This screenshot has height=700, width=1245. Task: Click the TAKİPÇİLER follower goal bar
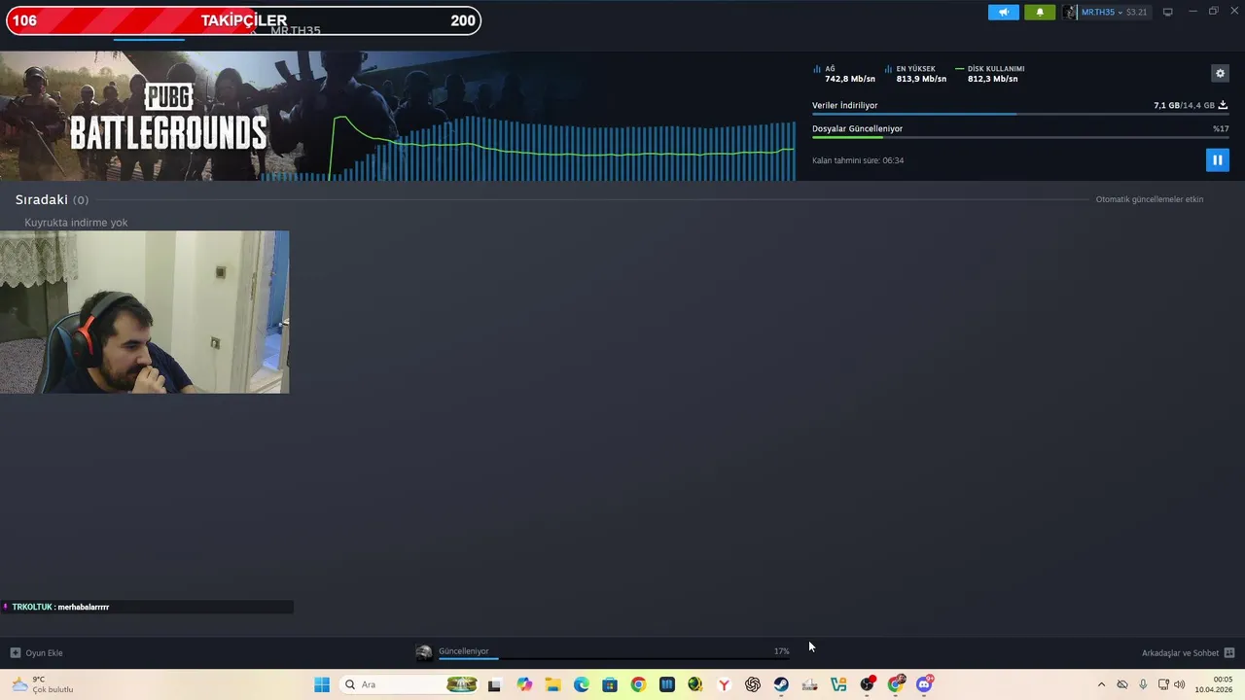pos(243,20)
